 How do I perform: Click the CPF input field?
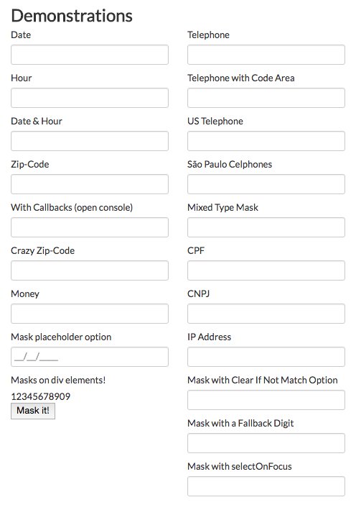pos(266,270)
